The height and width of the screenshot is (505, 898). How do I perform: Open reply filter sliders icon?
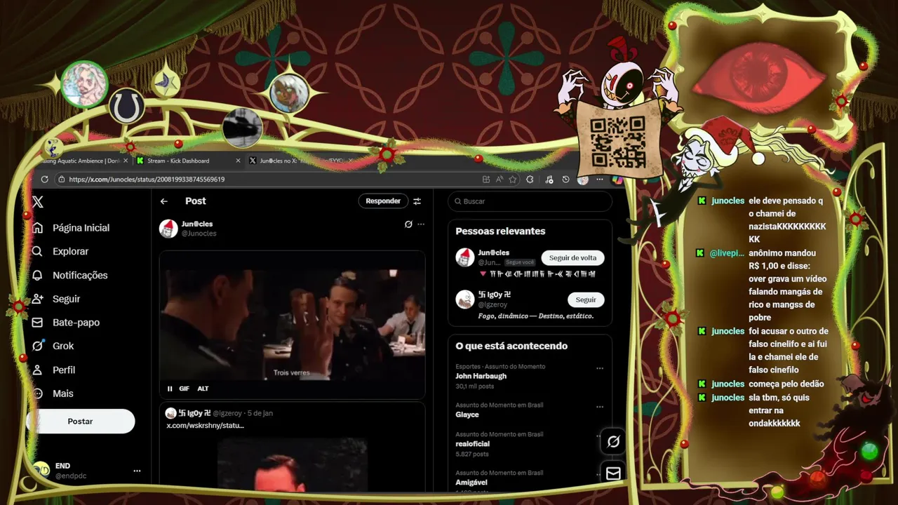(417, 201)
